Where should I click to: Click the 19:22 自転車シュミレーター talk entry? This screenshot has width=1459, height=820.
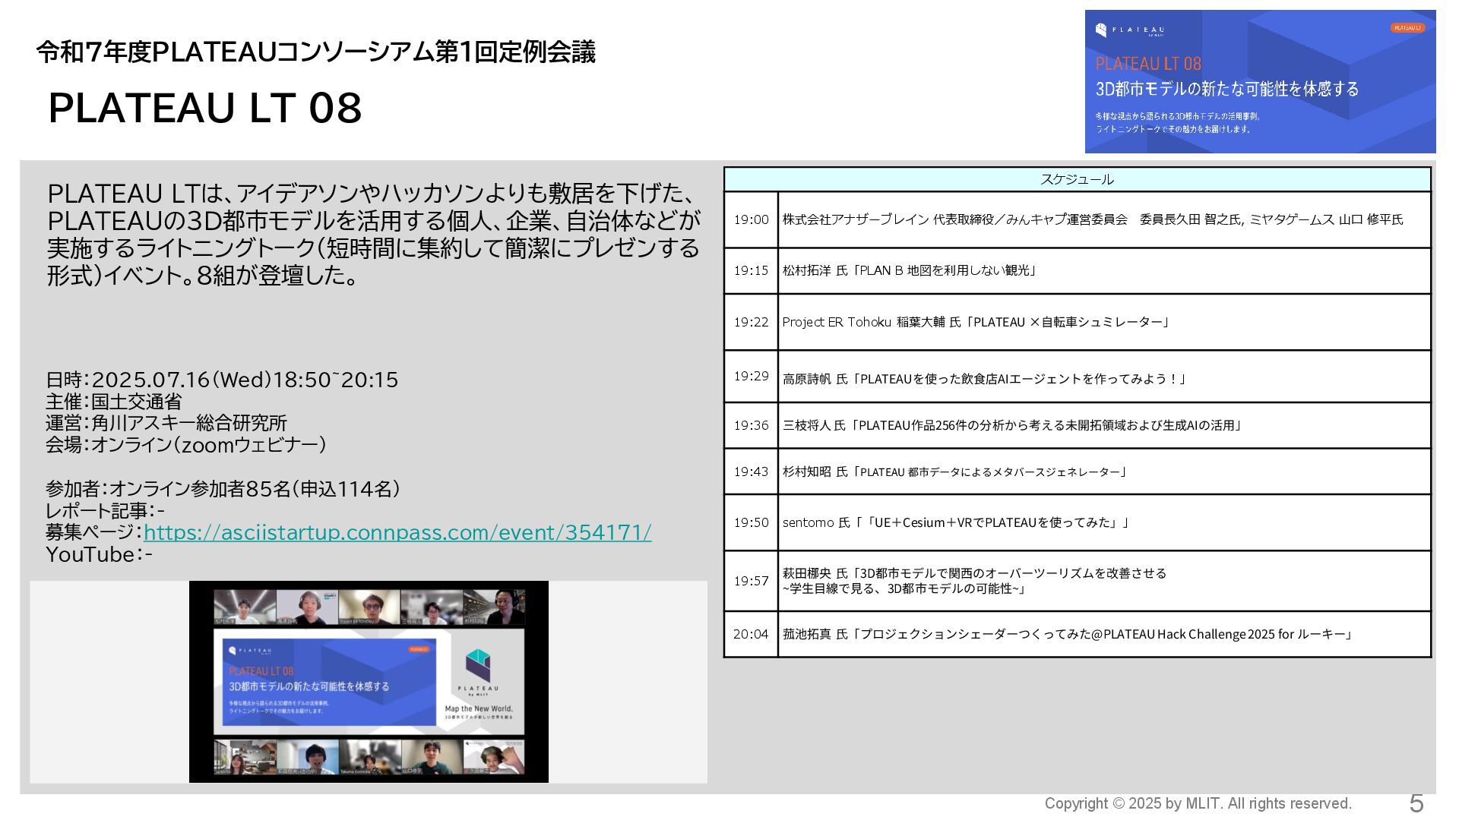976,322
